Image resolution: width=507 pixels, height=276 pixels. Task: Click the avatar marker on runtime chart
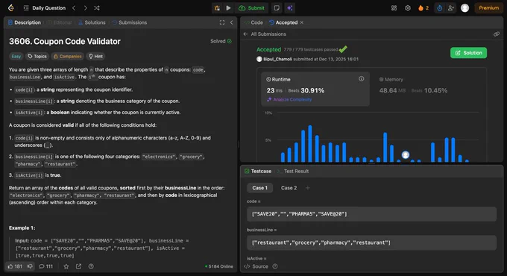[x=406, y=155]
